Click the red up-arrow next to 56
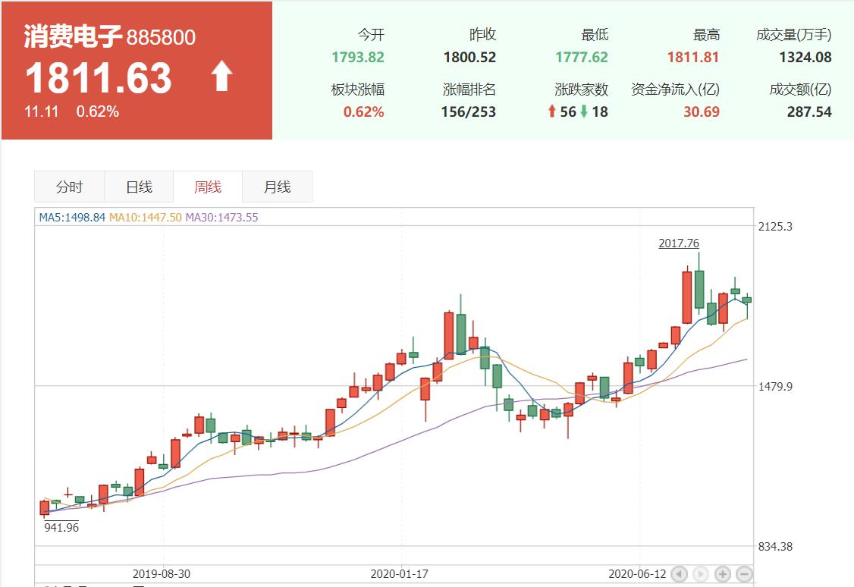Screen dimensions: 854x587 coord(551,111)
